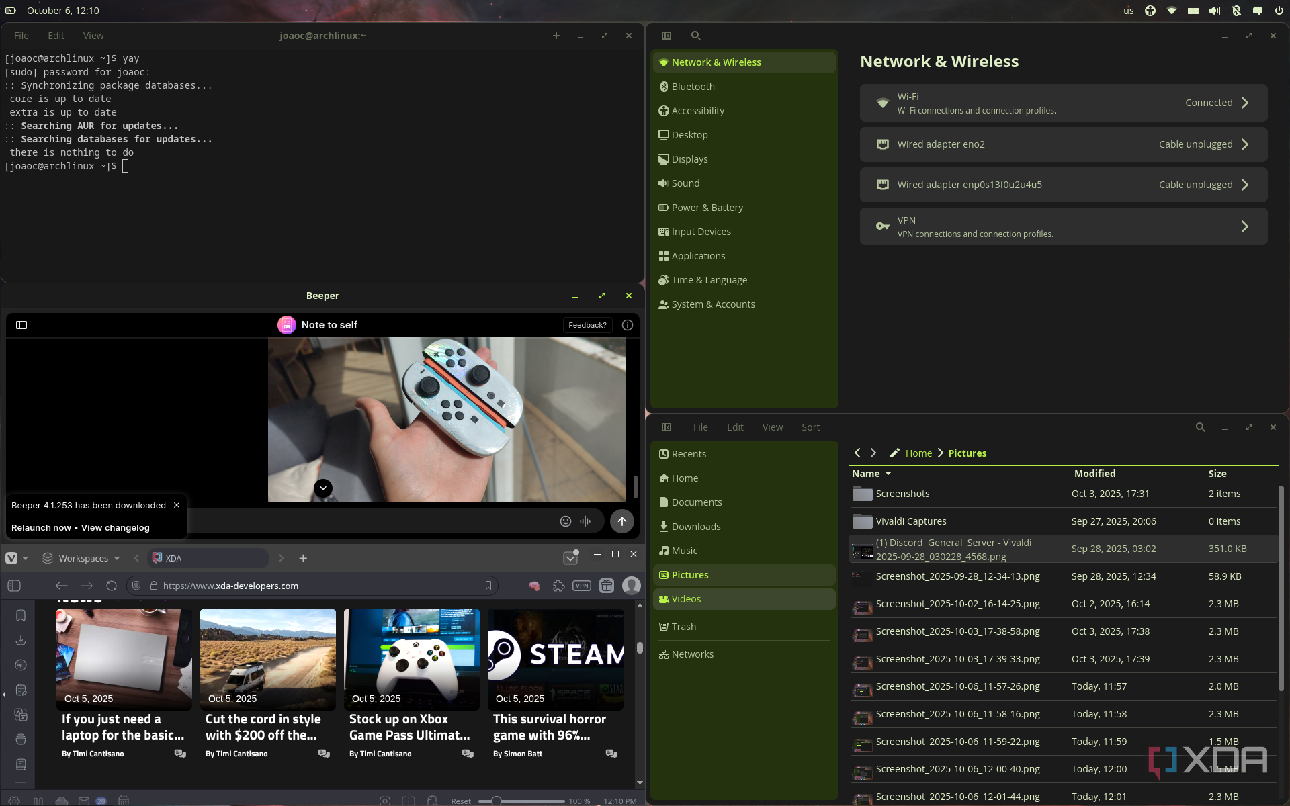Toggle Vivaldi tab tiling in status bar
This screenshot has width=1290, height=806.
pyautogui.click(x=408, y=801)
